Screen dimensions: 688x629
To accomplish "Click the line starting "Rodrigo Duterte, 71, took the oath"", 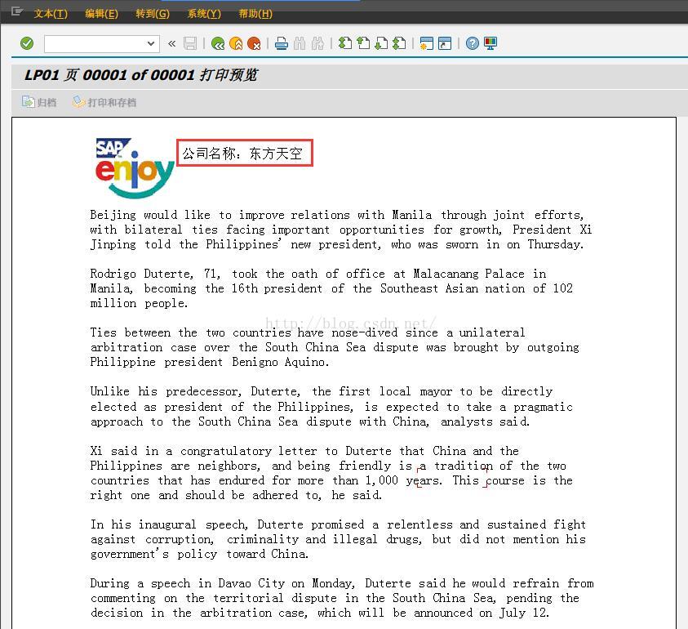I will 318,274.
